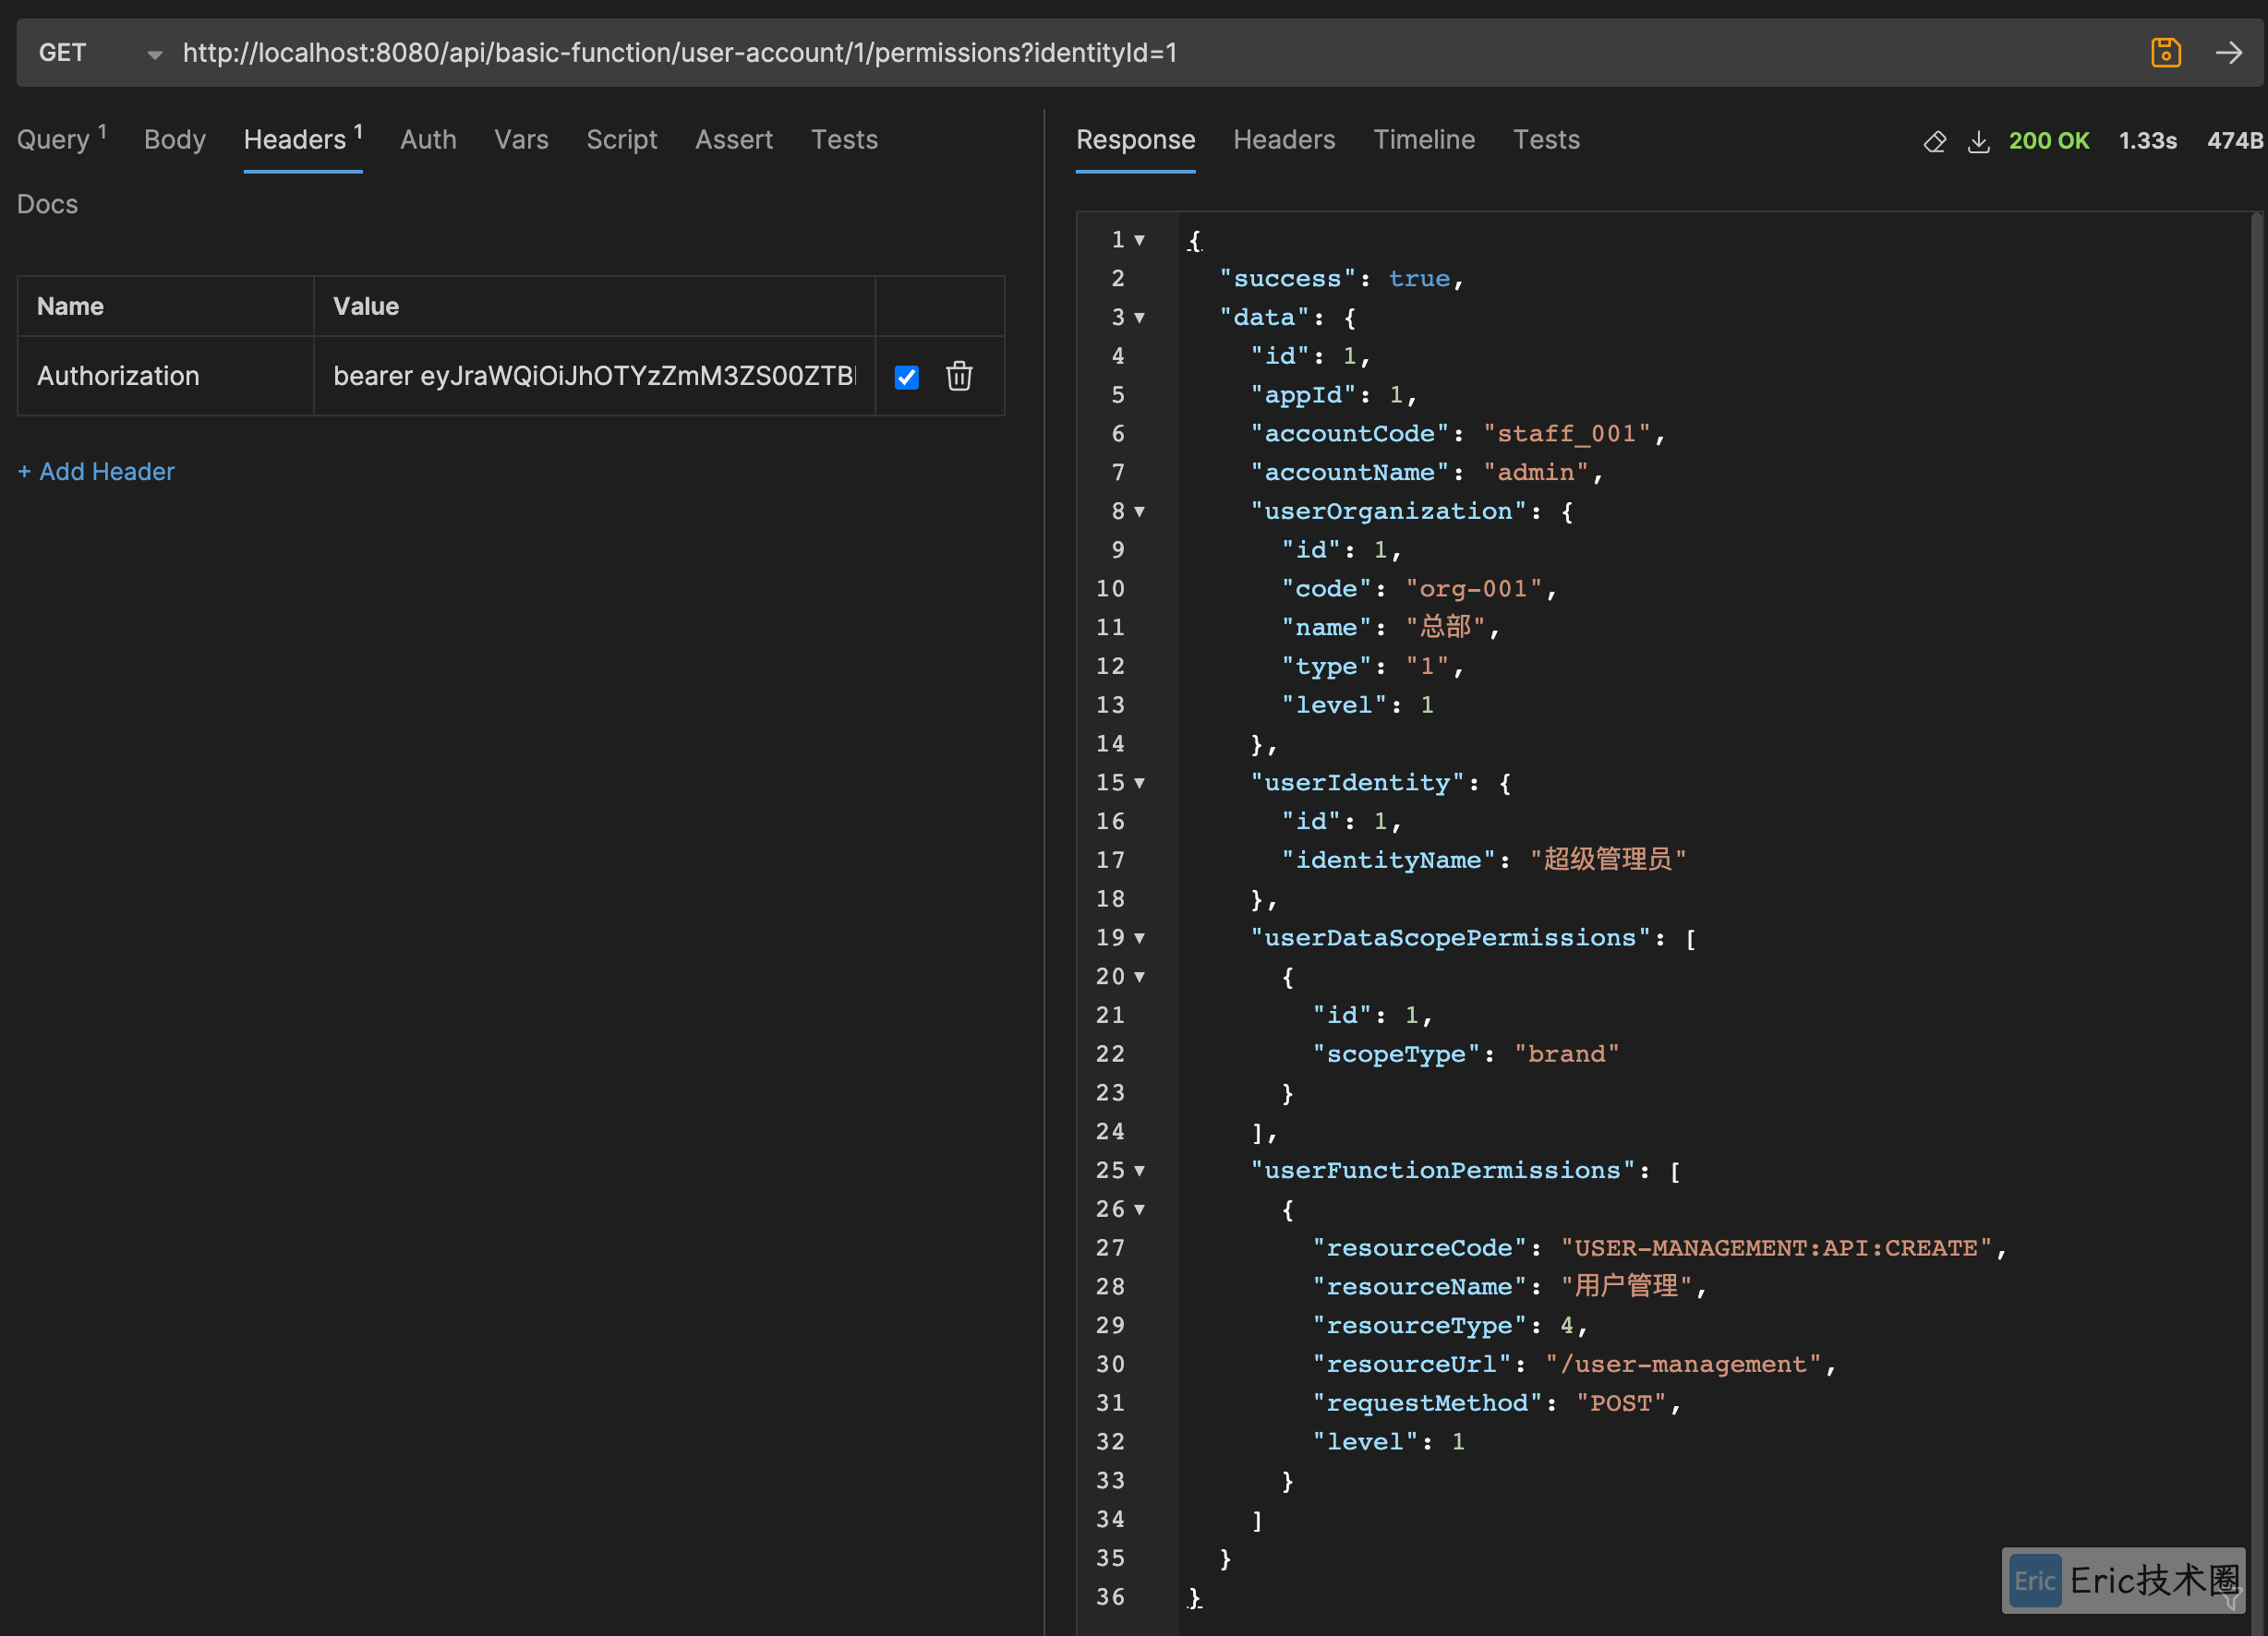
Task: Edit the Authorization header name cell
Action: point(165,376)
